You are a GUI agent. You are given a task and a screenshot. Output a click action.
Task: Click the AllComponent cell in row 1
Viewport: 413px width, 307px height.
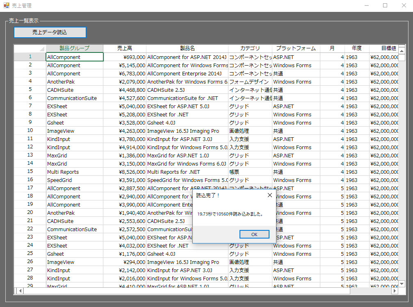(x=75, y=57)
